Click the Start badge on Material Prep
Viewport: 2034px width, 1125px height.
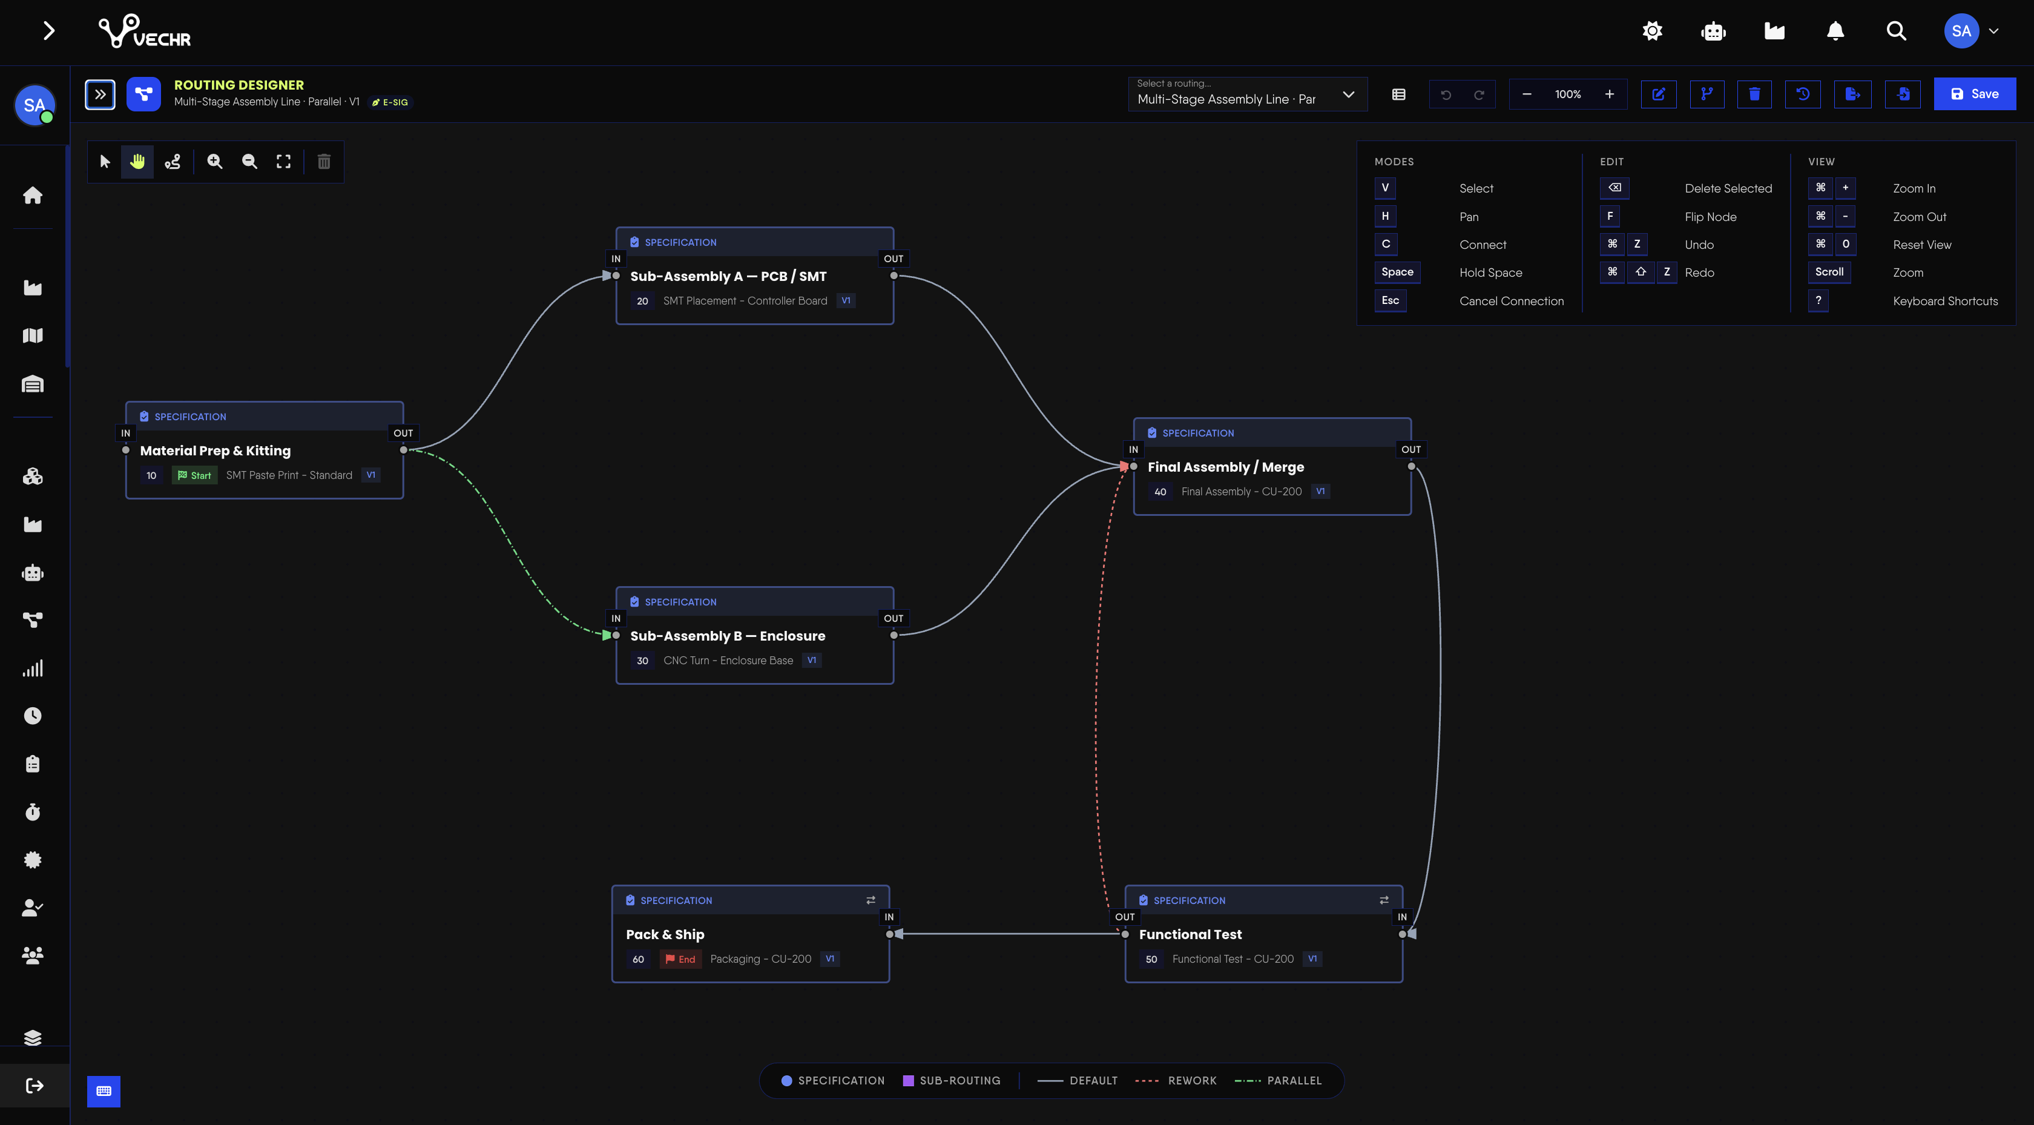[x=194, y=475]
